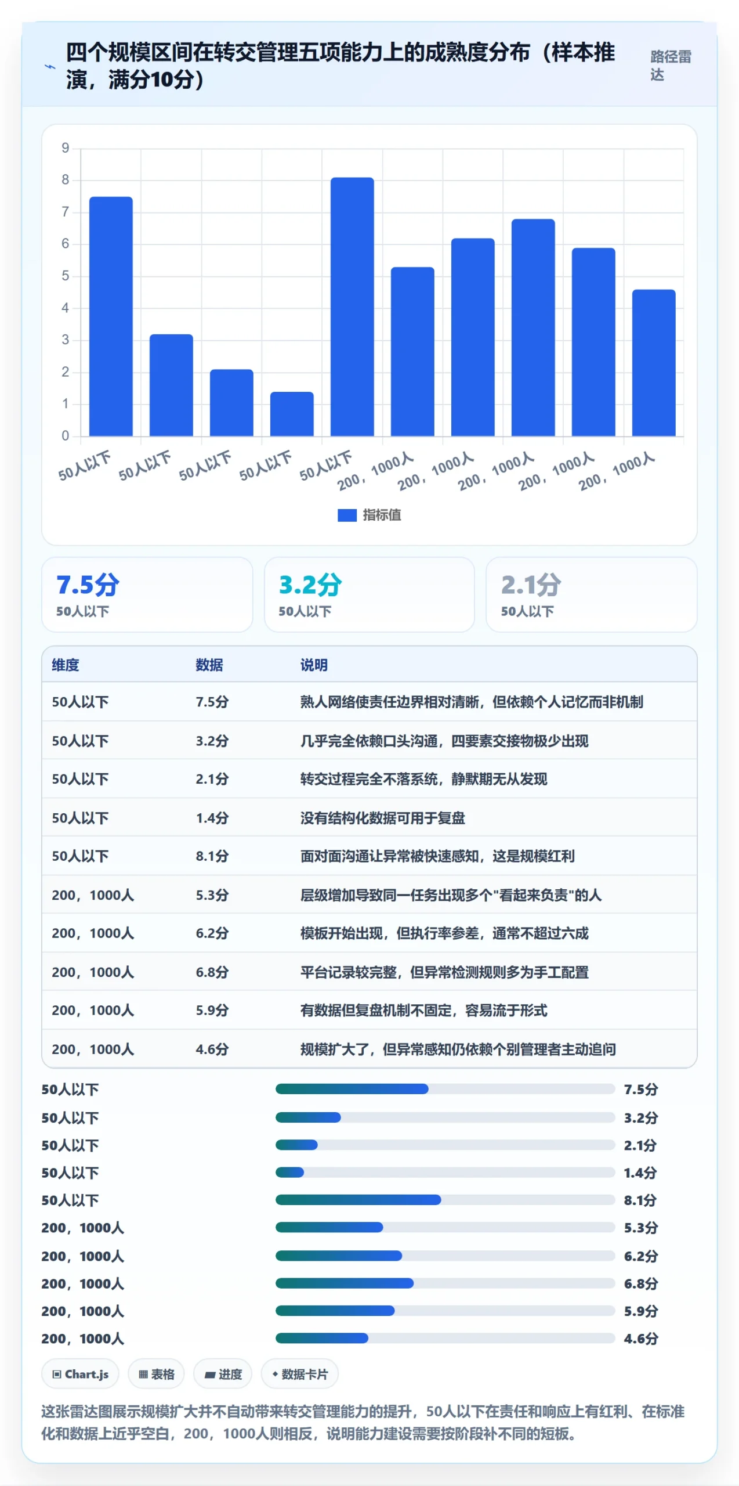Click the 路径雷达 badge in the header
739x1486 pixels.
coord(671,66)
